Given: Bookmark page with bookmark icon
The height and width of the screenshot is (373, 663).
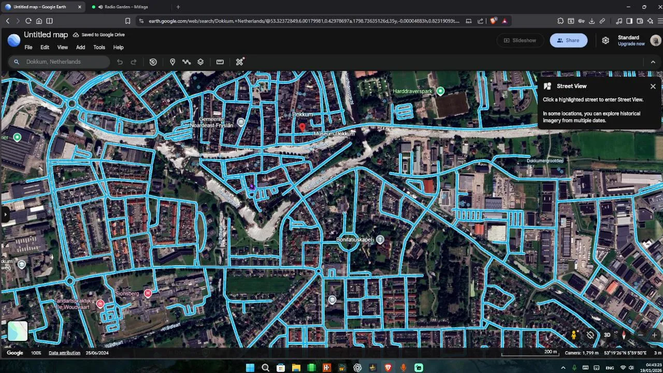Looking at the screenshot, I should (127, 21).
